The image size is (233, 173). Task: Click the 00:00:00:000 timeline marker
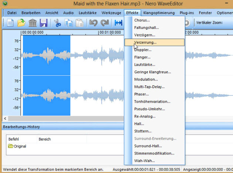pos(33,33)
